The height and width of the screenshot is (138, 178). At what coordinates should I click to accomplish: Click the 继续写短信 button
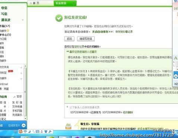point(86,39)
